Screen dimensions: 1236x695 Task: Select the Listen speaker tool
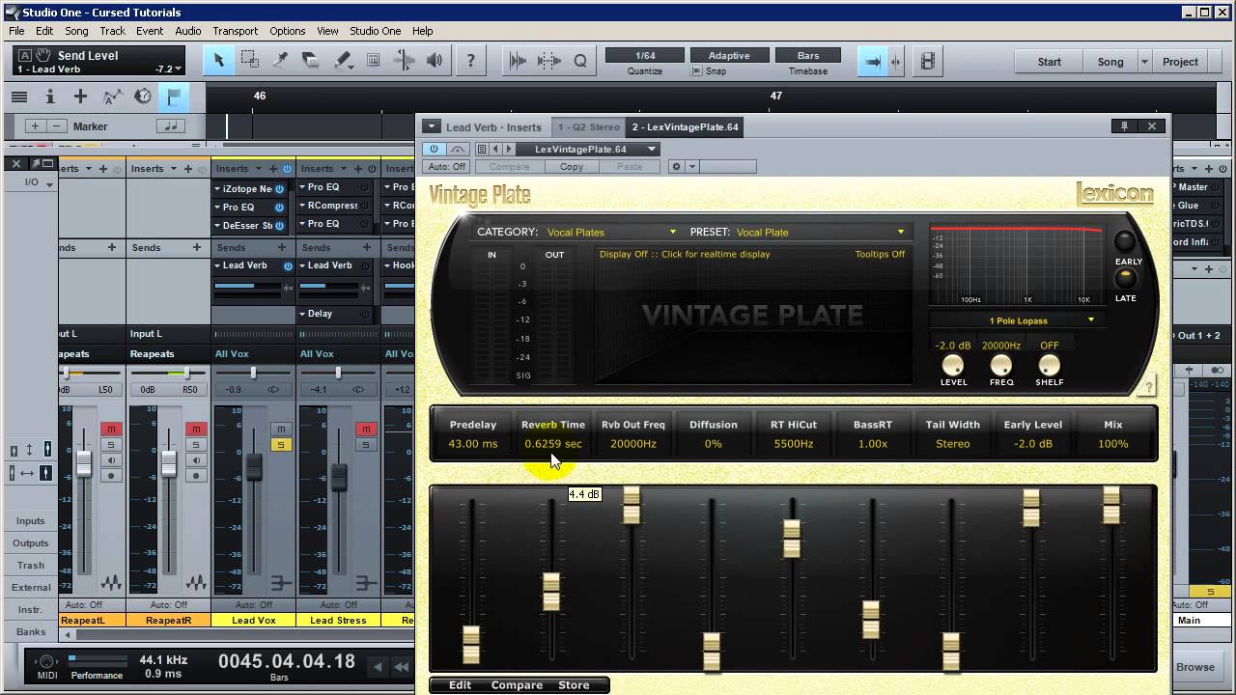click(435, 61)
